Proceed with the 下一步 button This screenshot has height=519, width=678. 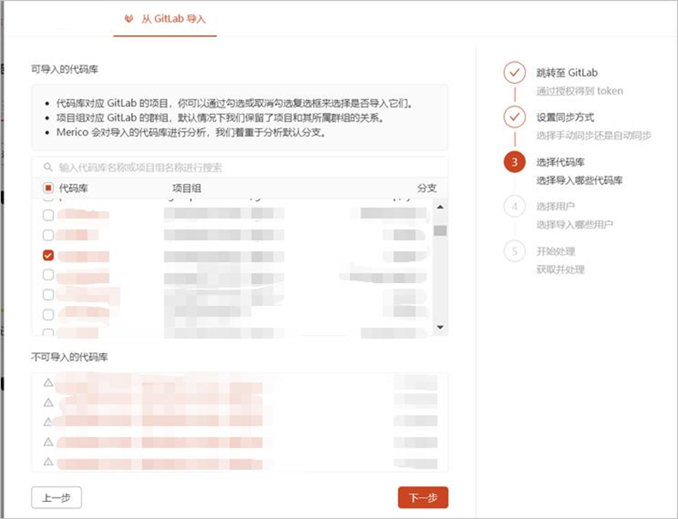click(423, 498)
